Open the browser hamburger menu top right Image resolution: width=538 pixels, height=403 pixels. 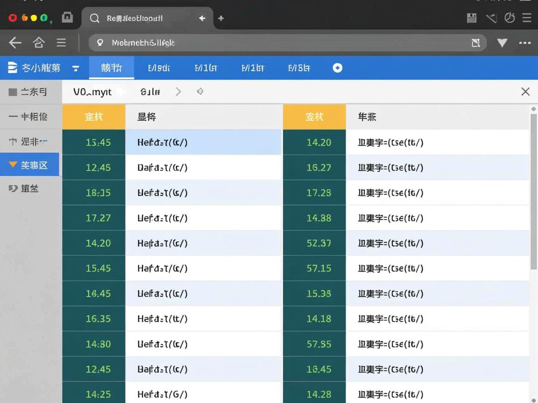click(527, 18)
